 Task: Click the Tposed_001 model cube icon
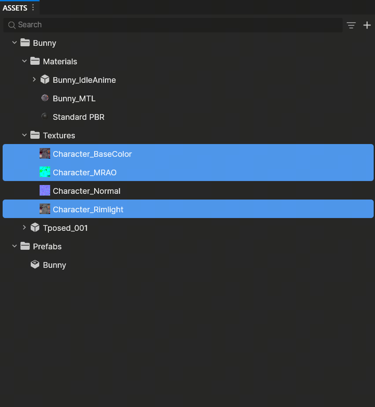coord(35,228)
